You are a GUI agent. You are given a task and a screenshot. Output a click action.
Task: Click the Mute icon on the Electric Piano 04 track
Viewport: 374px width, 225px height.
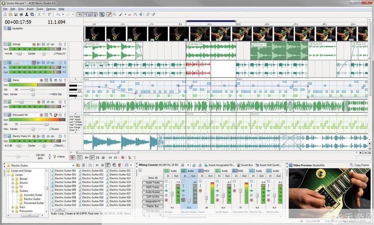60,136
